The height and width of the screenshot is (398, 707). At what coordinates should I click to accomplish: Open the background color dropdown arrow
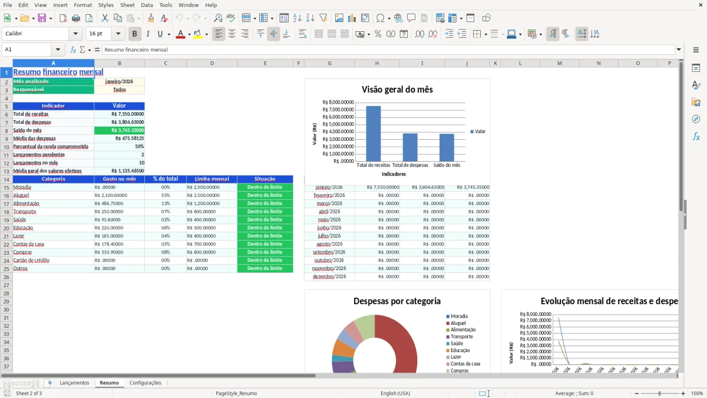pyautogui.click(x=206, y=34)
